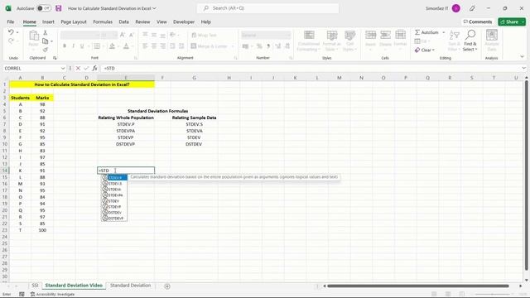Screen dimensions: 530x298
Task: Click the Format Painter brush icon
Action: pyautogui.click(x=45, y=50)
